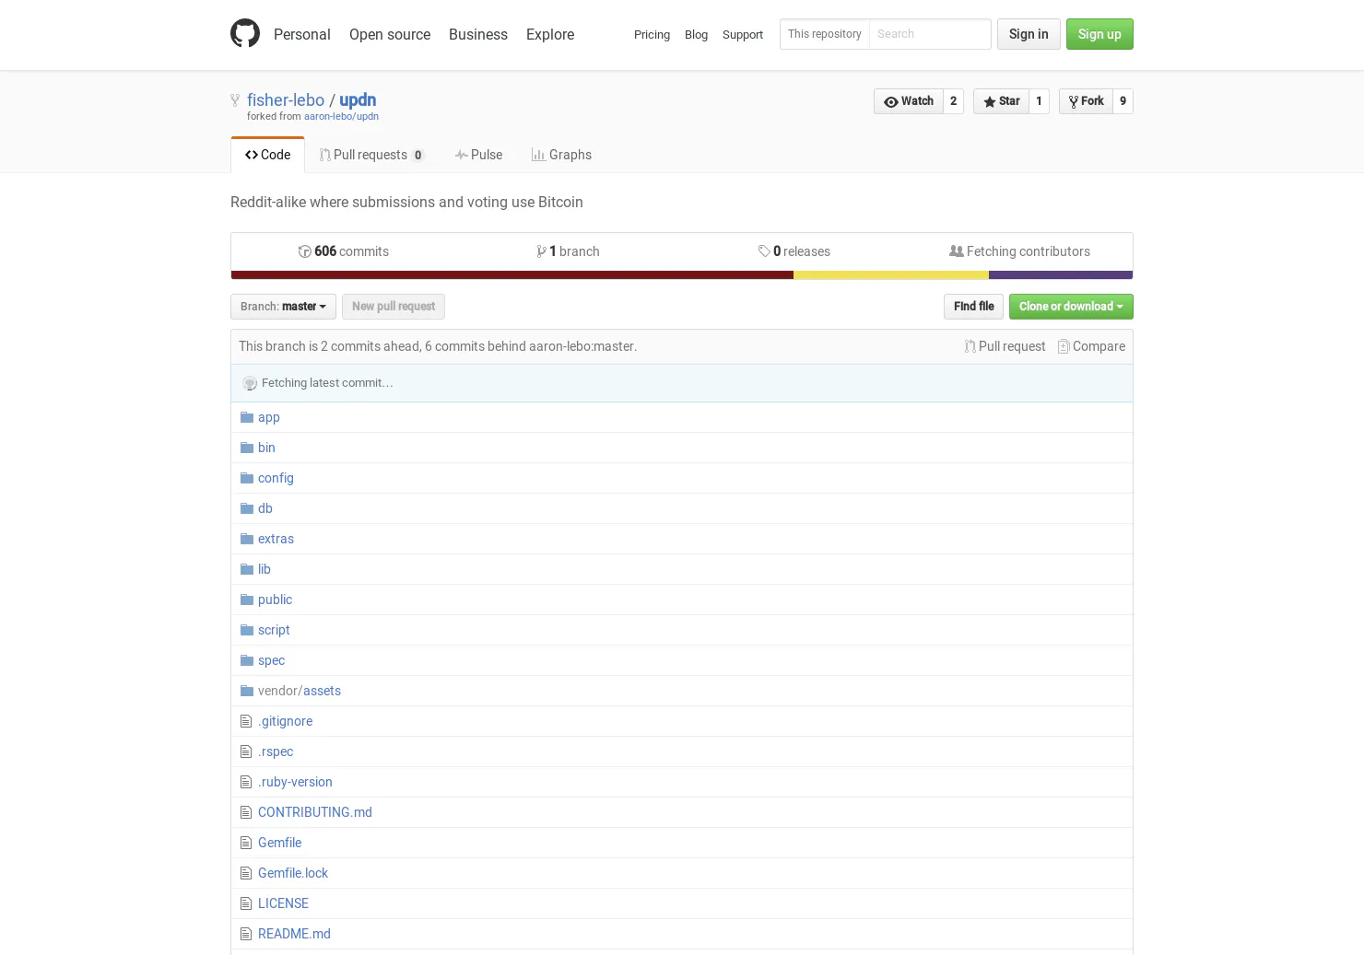Open the Pull requests tab
The image size is (1364, 955).
[x=371, y=155]
